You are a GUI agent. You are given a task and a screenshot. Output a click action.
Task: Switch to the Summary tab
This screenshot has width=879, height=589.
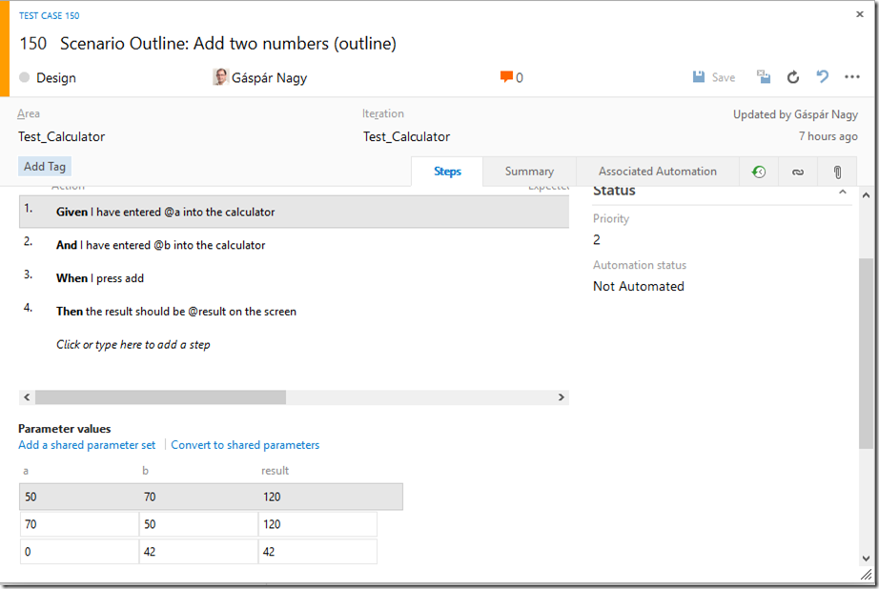529,172
